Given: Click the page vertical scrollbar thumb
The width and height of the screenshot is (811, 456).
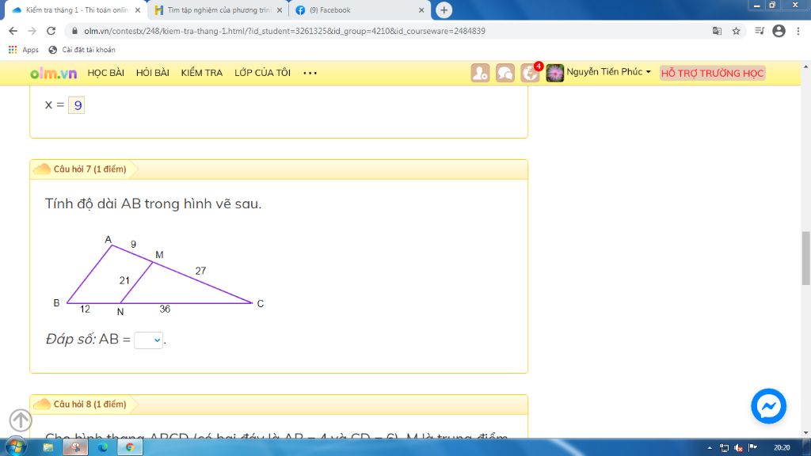Looking at the screenshot, I should coord(805,257).
